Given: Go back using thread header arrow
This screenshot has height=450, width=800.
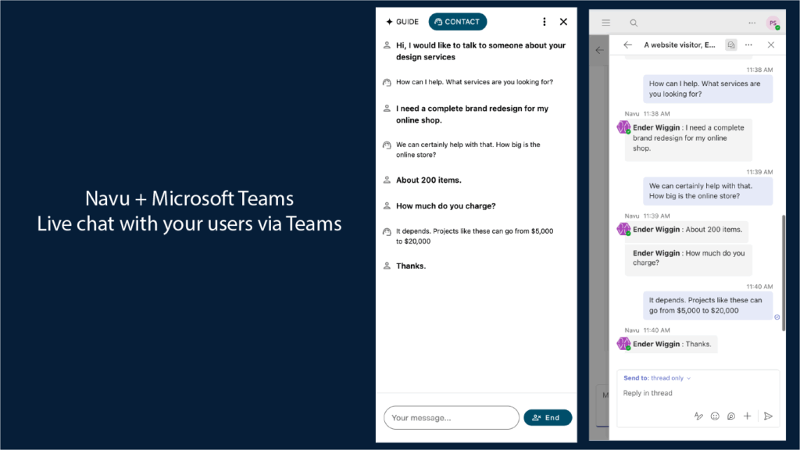Looking at the screenshot, I should coord(627,45).
